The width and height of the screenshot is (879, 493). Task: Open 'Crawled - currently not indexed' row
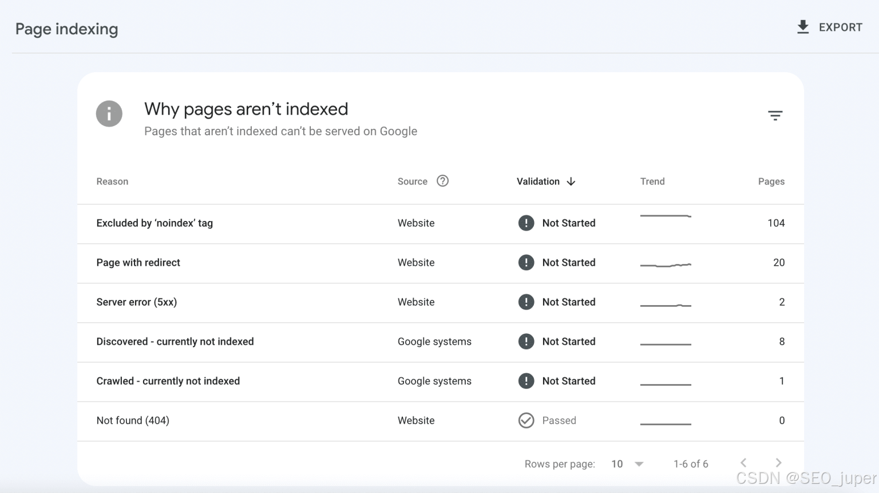[168, 381]
